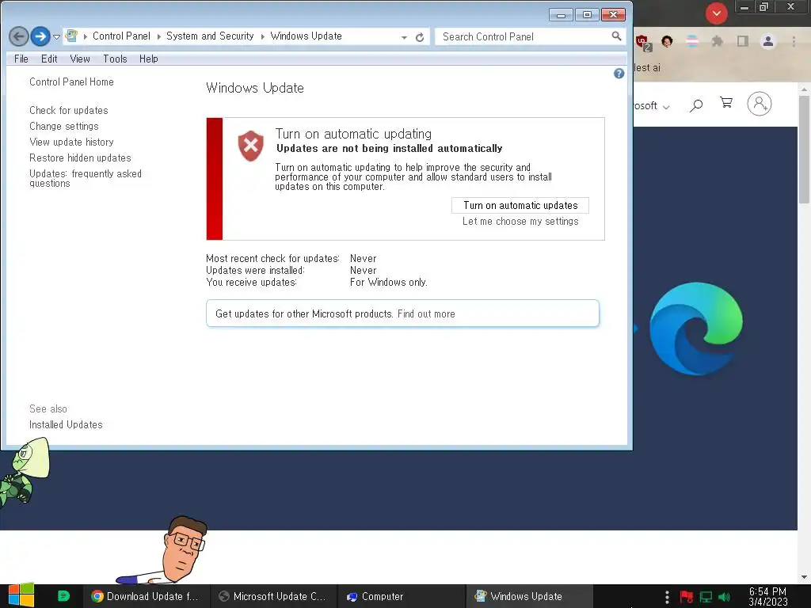This screenshot has width=811, height=608.
Task: Go back with the Control Panel back arrow
Action: [19, 36]
